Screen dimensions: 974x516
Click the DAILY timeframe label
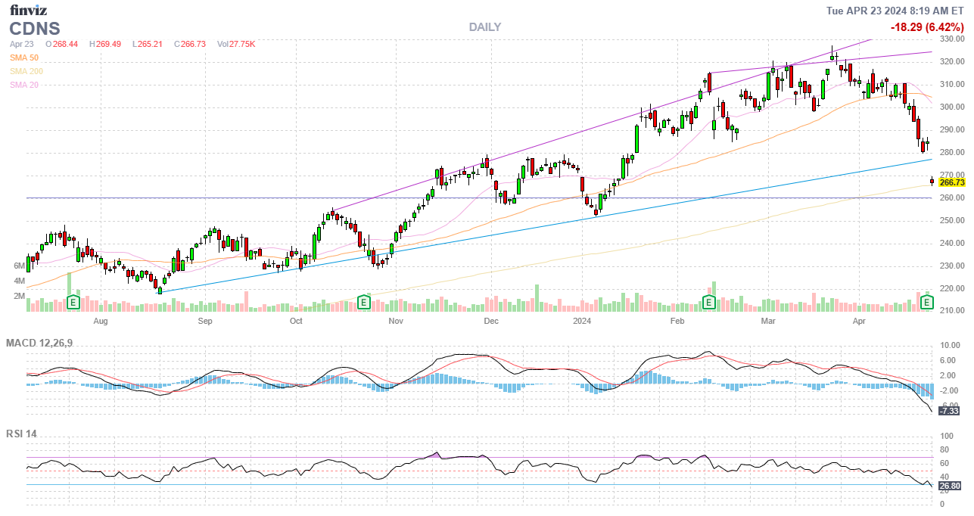(x=484, y=27)
